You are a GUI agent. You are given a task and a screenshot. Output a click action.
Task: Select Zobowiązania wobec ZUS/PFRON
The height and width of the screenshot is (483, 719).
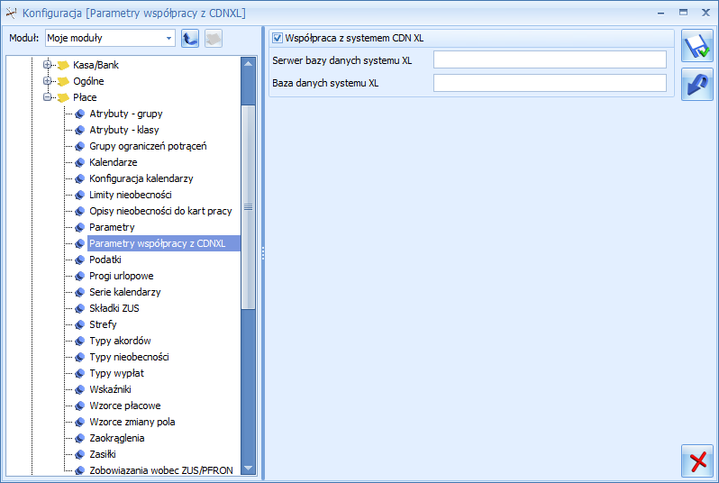(x=161, y=470)
